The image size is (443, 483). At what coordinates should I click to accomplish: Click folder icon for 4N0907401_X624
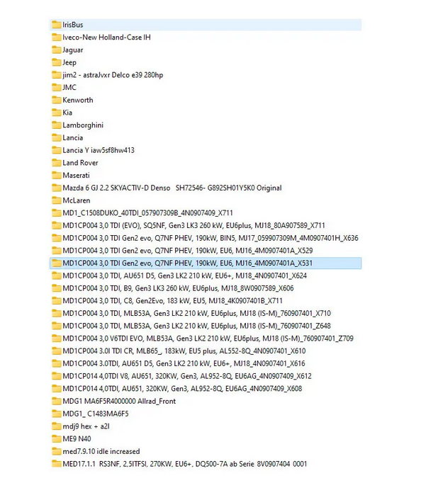pos(57,275)
